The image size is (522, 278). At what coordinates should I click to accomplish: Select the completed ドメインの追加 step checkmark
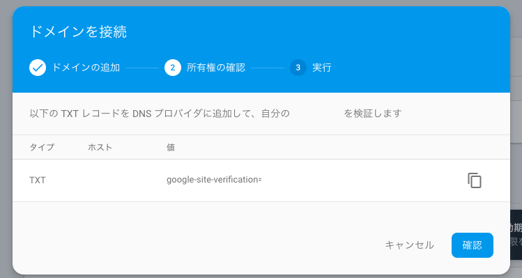(38, 68)
